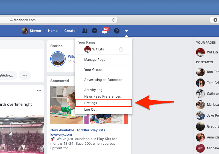Open Safari downloads button

pos(215,20)
